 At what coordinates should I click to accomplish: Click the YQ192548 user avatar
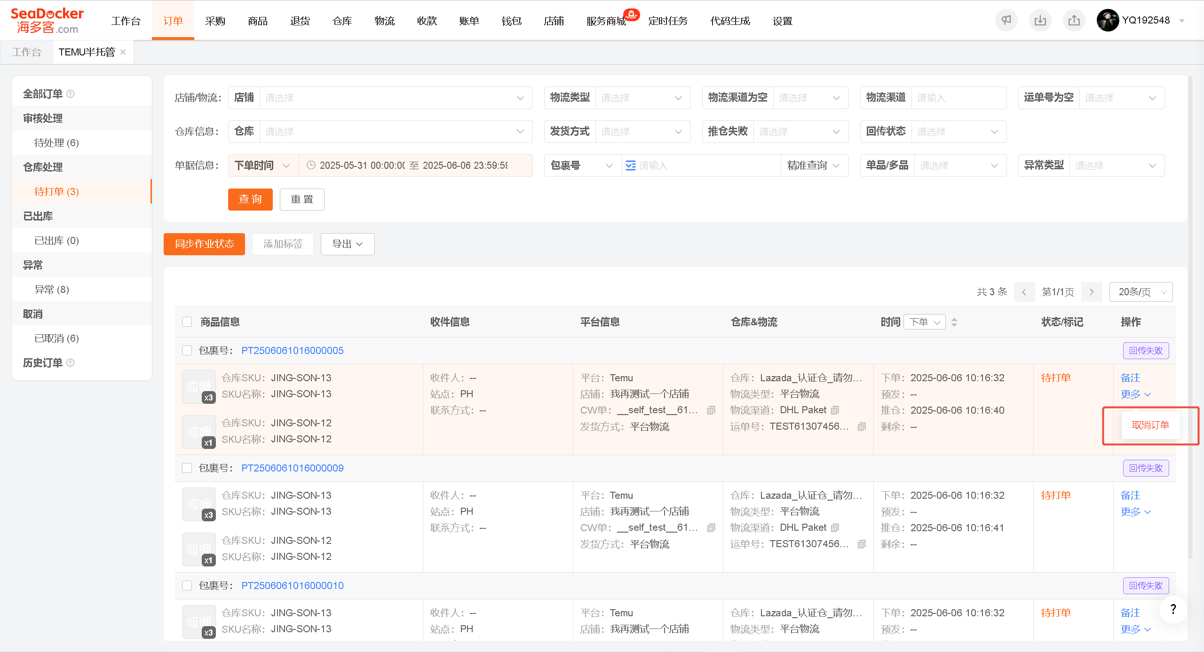point(1108,20)
